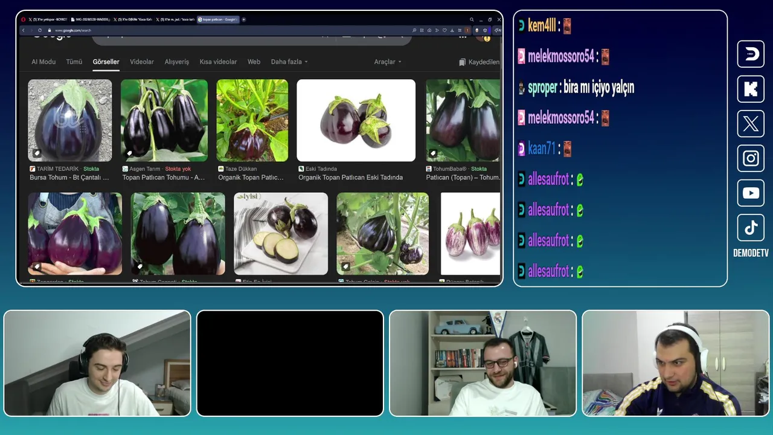Click the heart bookmark icon in address bar
The width and height of the screenshot is (773, 435).
[444, 30]
